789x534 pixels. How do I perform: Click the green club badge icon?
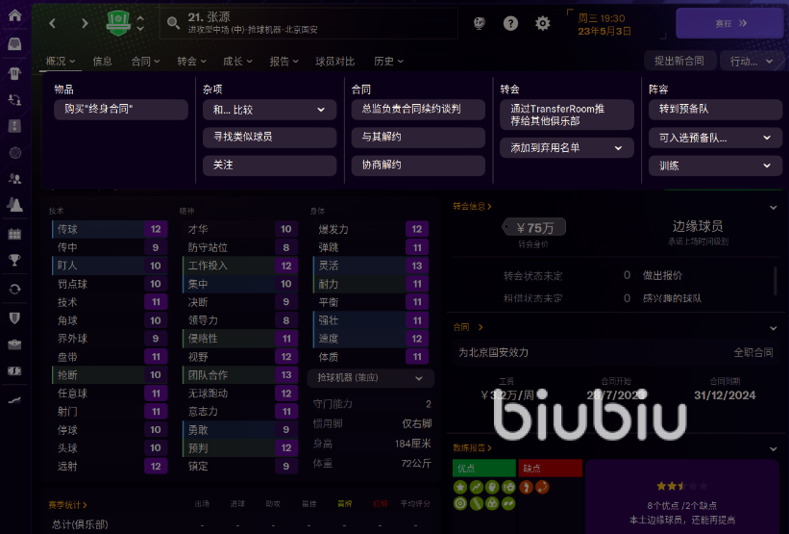(118, 22)
